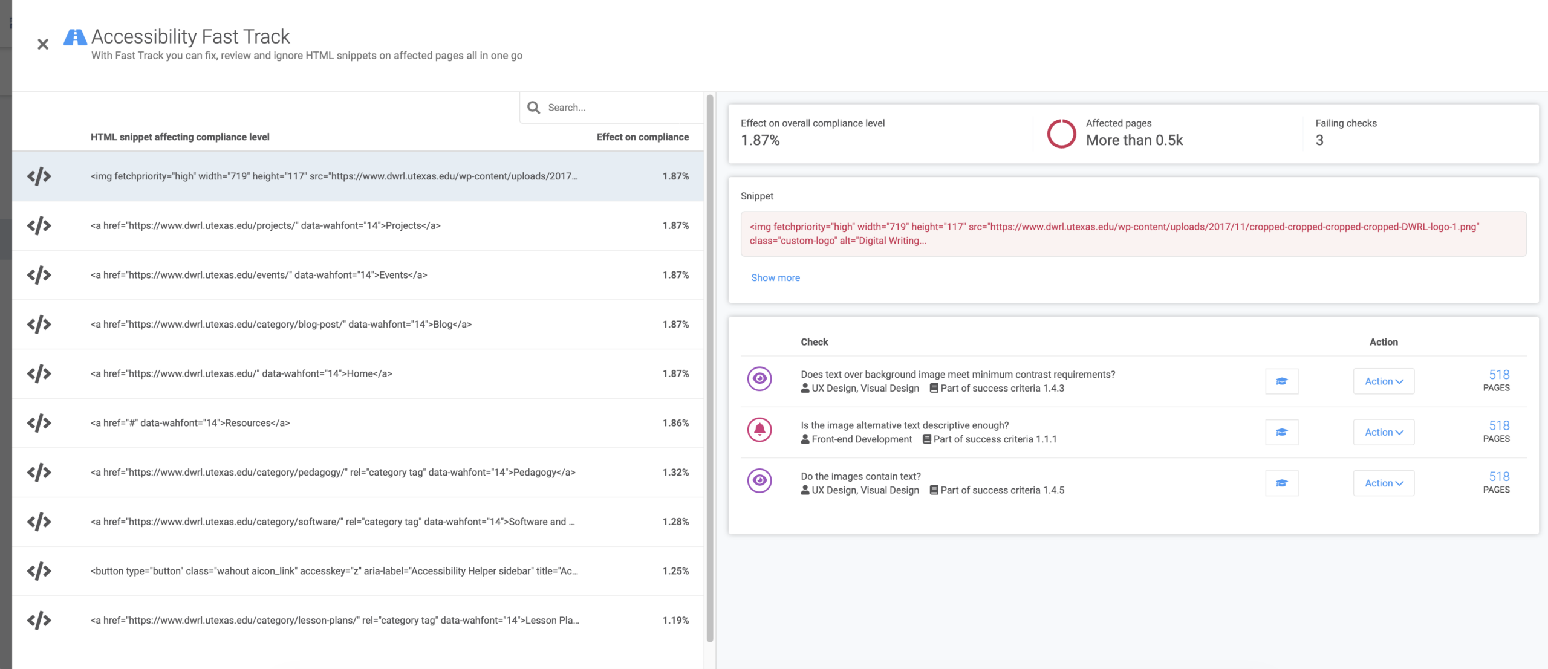Viewport: 1548px width, 669px height.
Task: Click the eye icon on the contrast check
Action: click(759, 379)
